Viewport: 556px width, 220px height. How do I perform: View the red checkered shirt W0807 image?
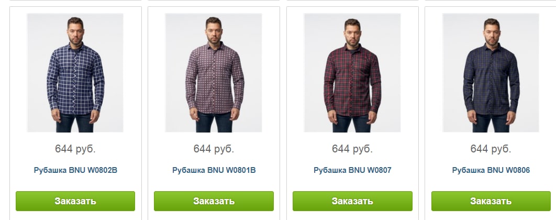tap(352, 73)
